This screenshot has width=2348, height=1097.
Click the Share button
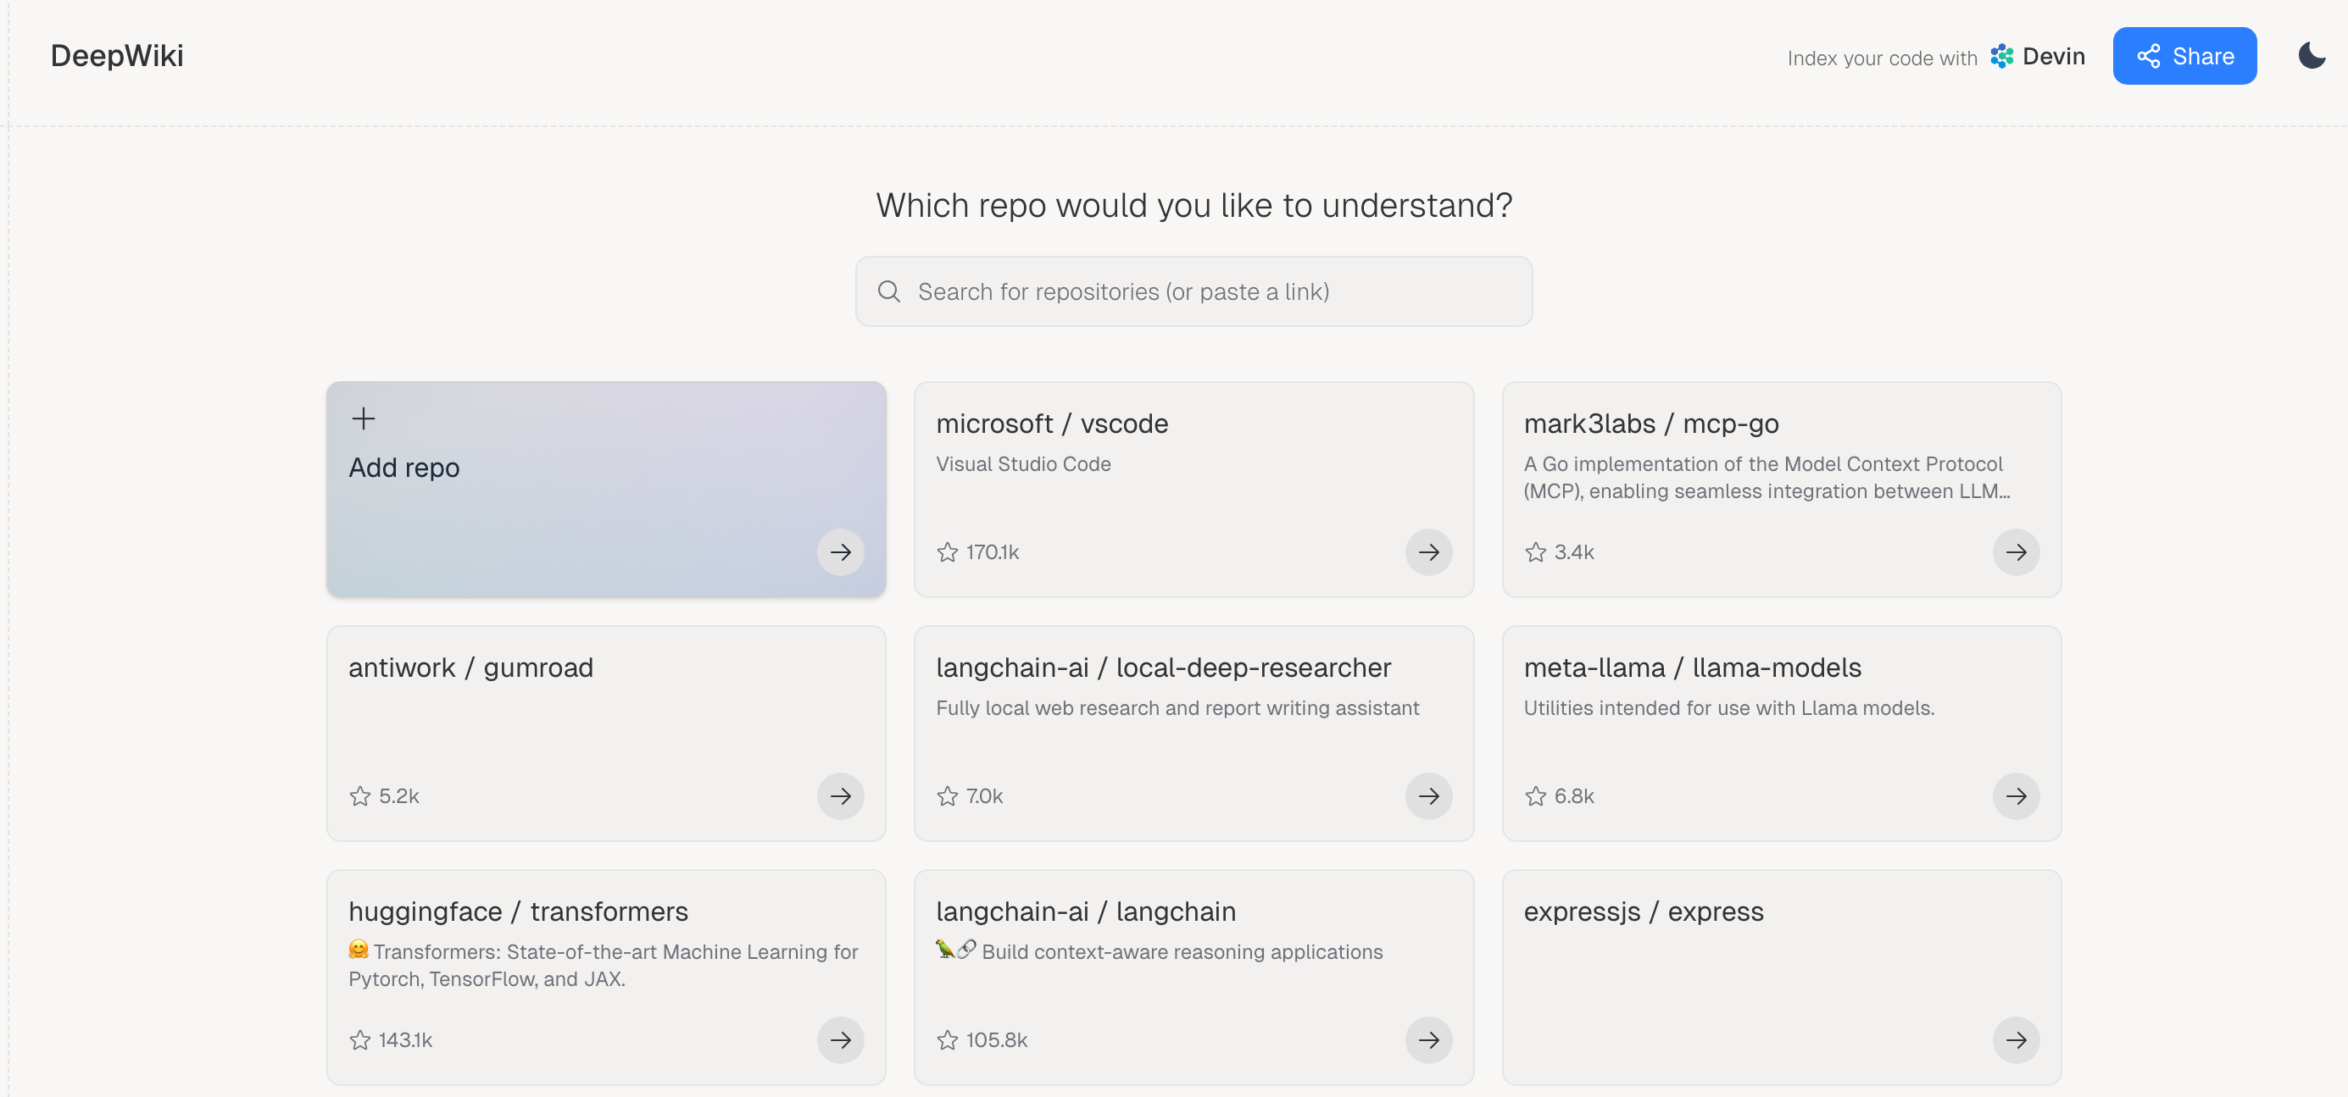tap(2184, 56)
